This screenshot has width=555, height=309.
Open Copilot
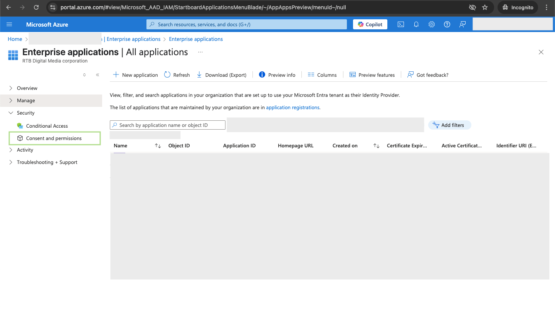pyautogui.click(x=370, y=24)
